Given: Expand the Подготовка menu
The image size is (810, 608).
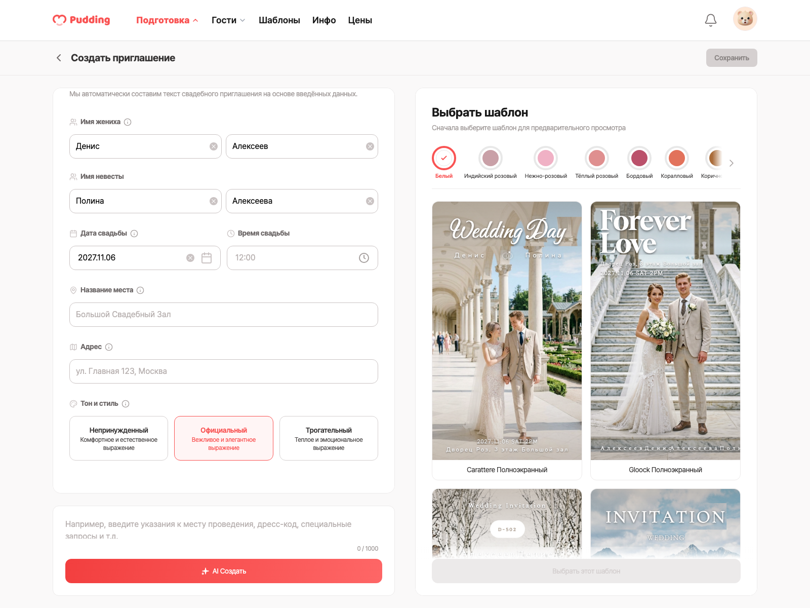Looking at the screenshot, I should pos(167,20).
